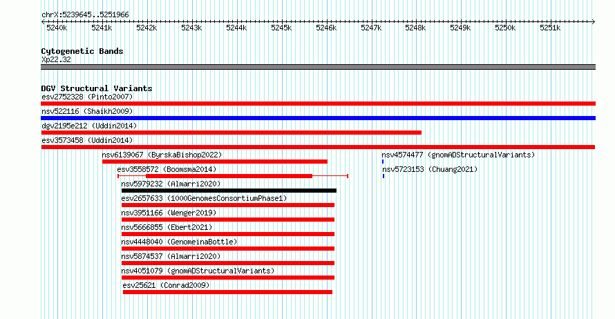615x319 pixels.
Task: Select the red nsv4051079 variant bar
Action: pyautogui.click(x=228, y=278)
